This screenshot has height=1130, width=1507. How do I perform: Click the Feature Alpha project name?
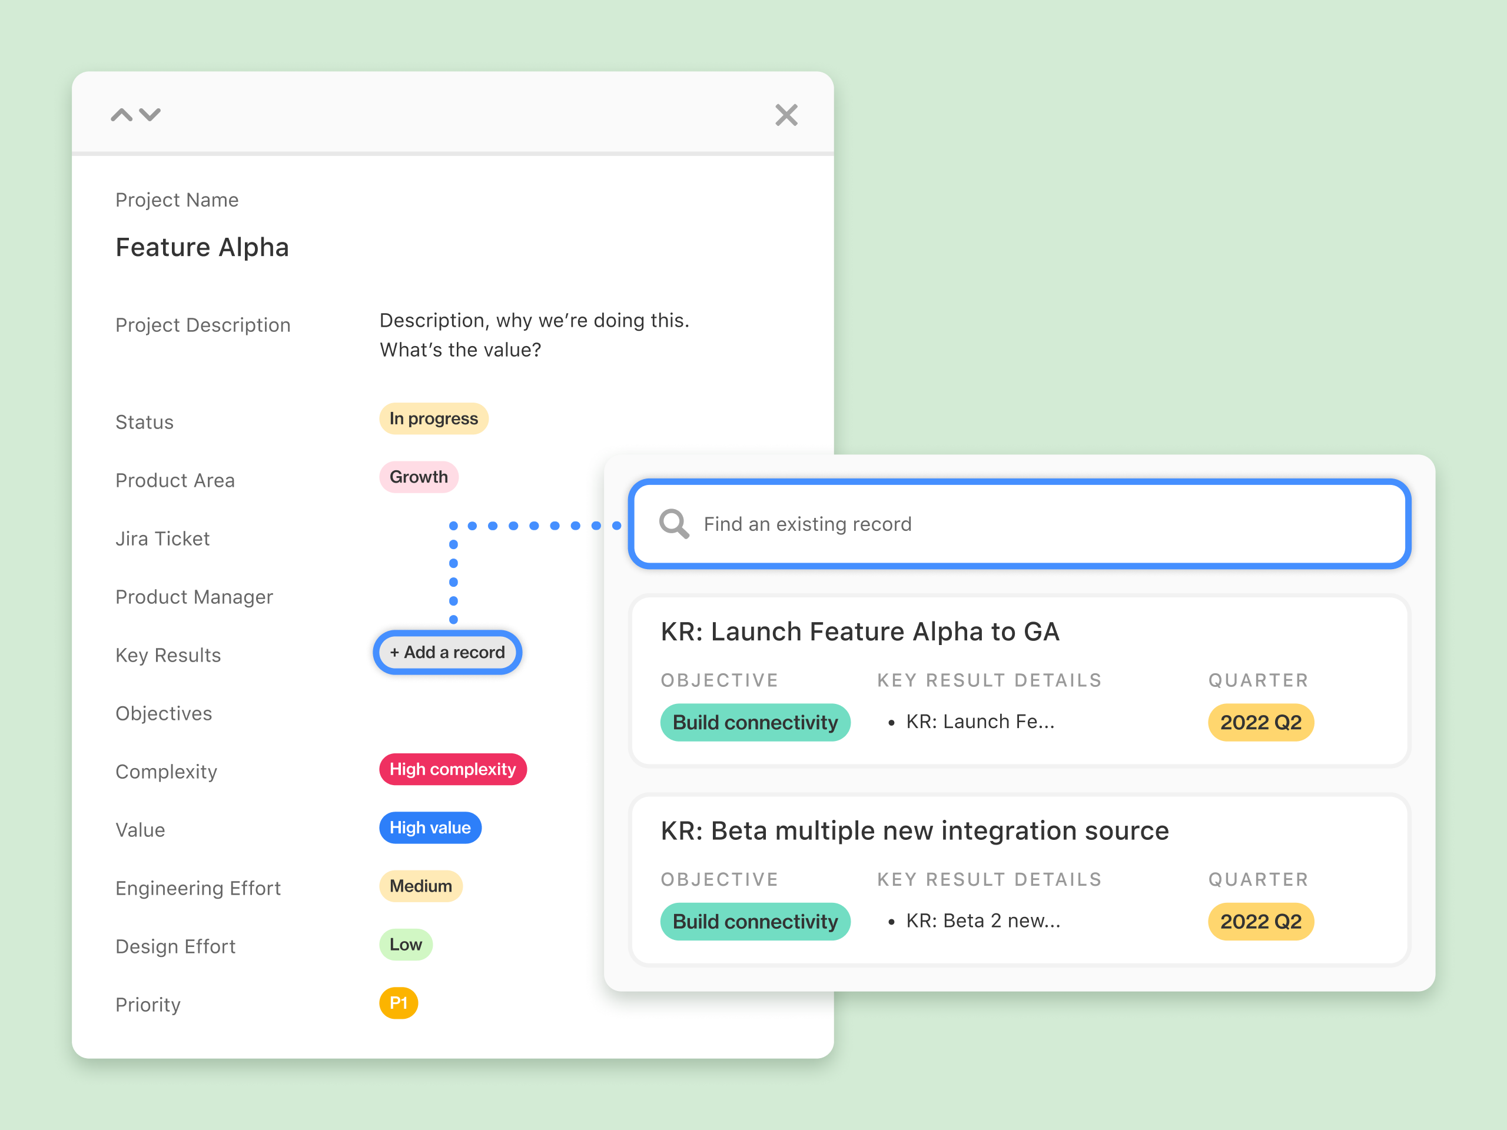[203, 247]
